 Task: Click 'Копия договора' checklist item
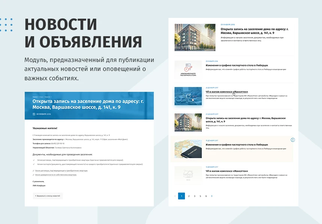pyautogui.click(x=80, y=160)
